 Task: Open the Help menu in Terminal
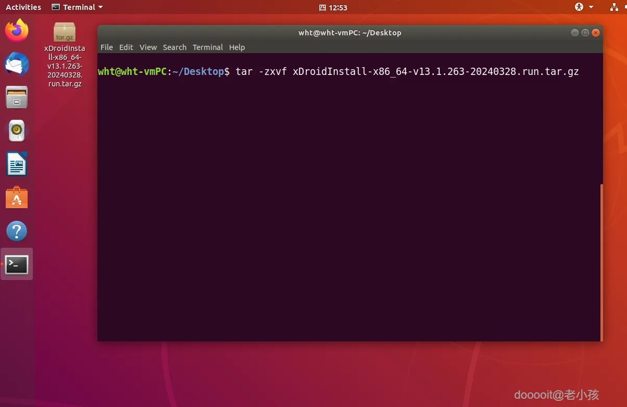237,47
